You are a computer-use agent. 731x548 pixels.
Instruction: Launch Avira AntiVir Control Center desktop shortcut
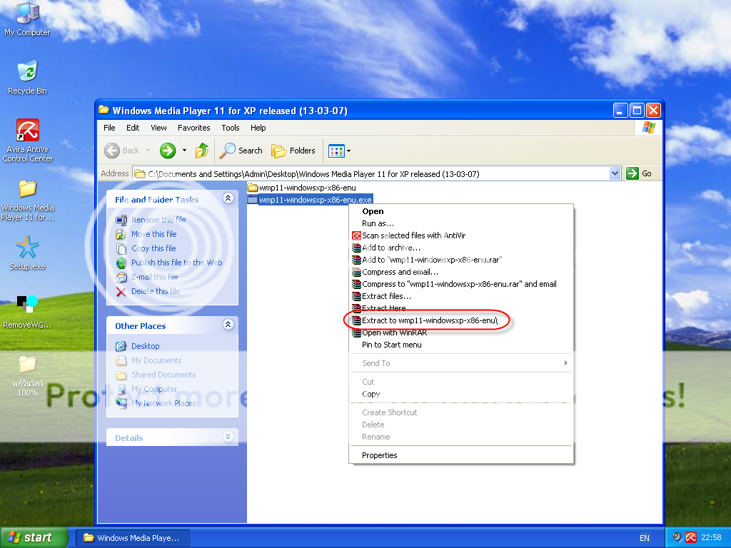[28, 140]
